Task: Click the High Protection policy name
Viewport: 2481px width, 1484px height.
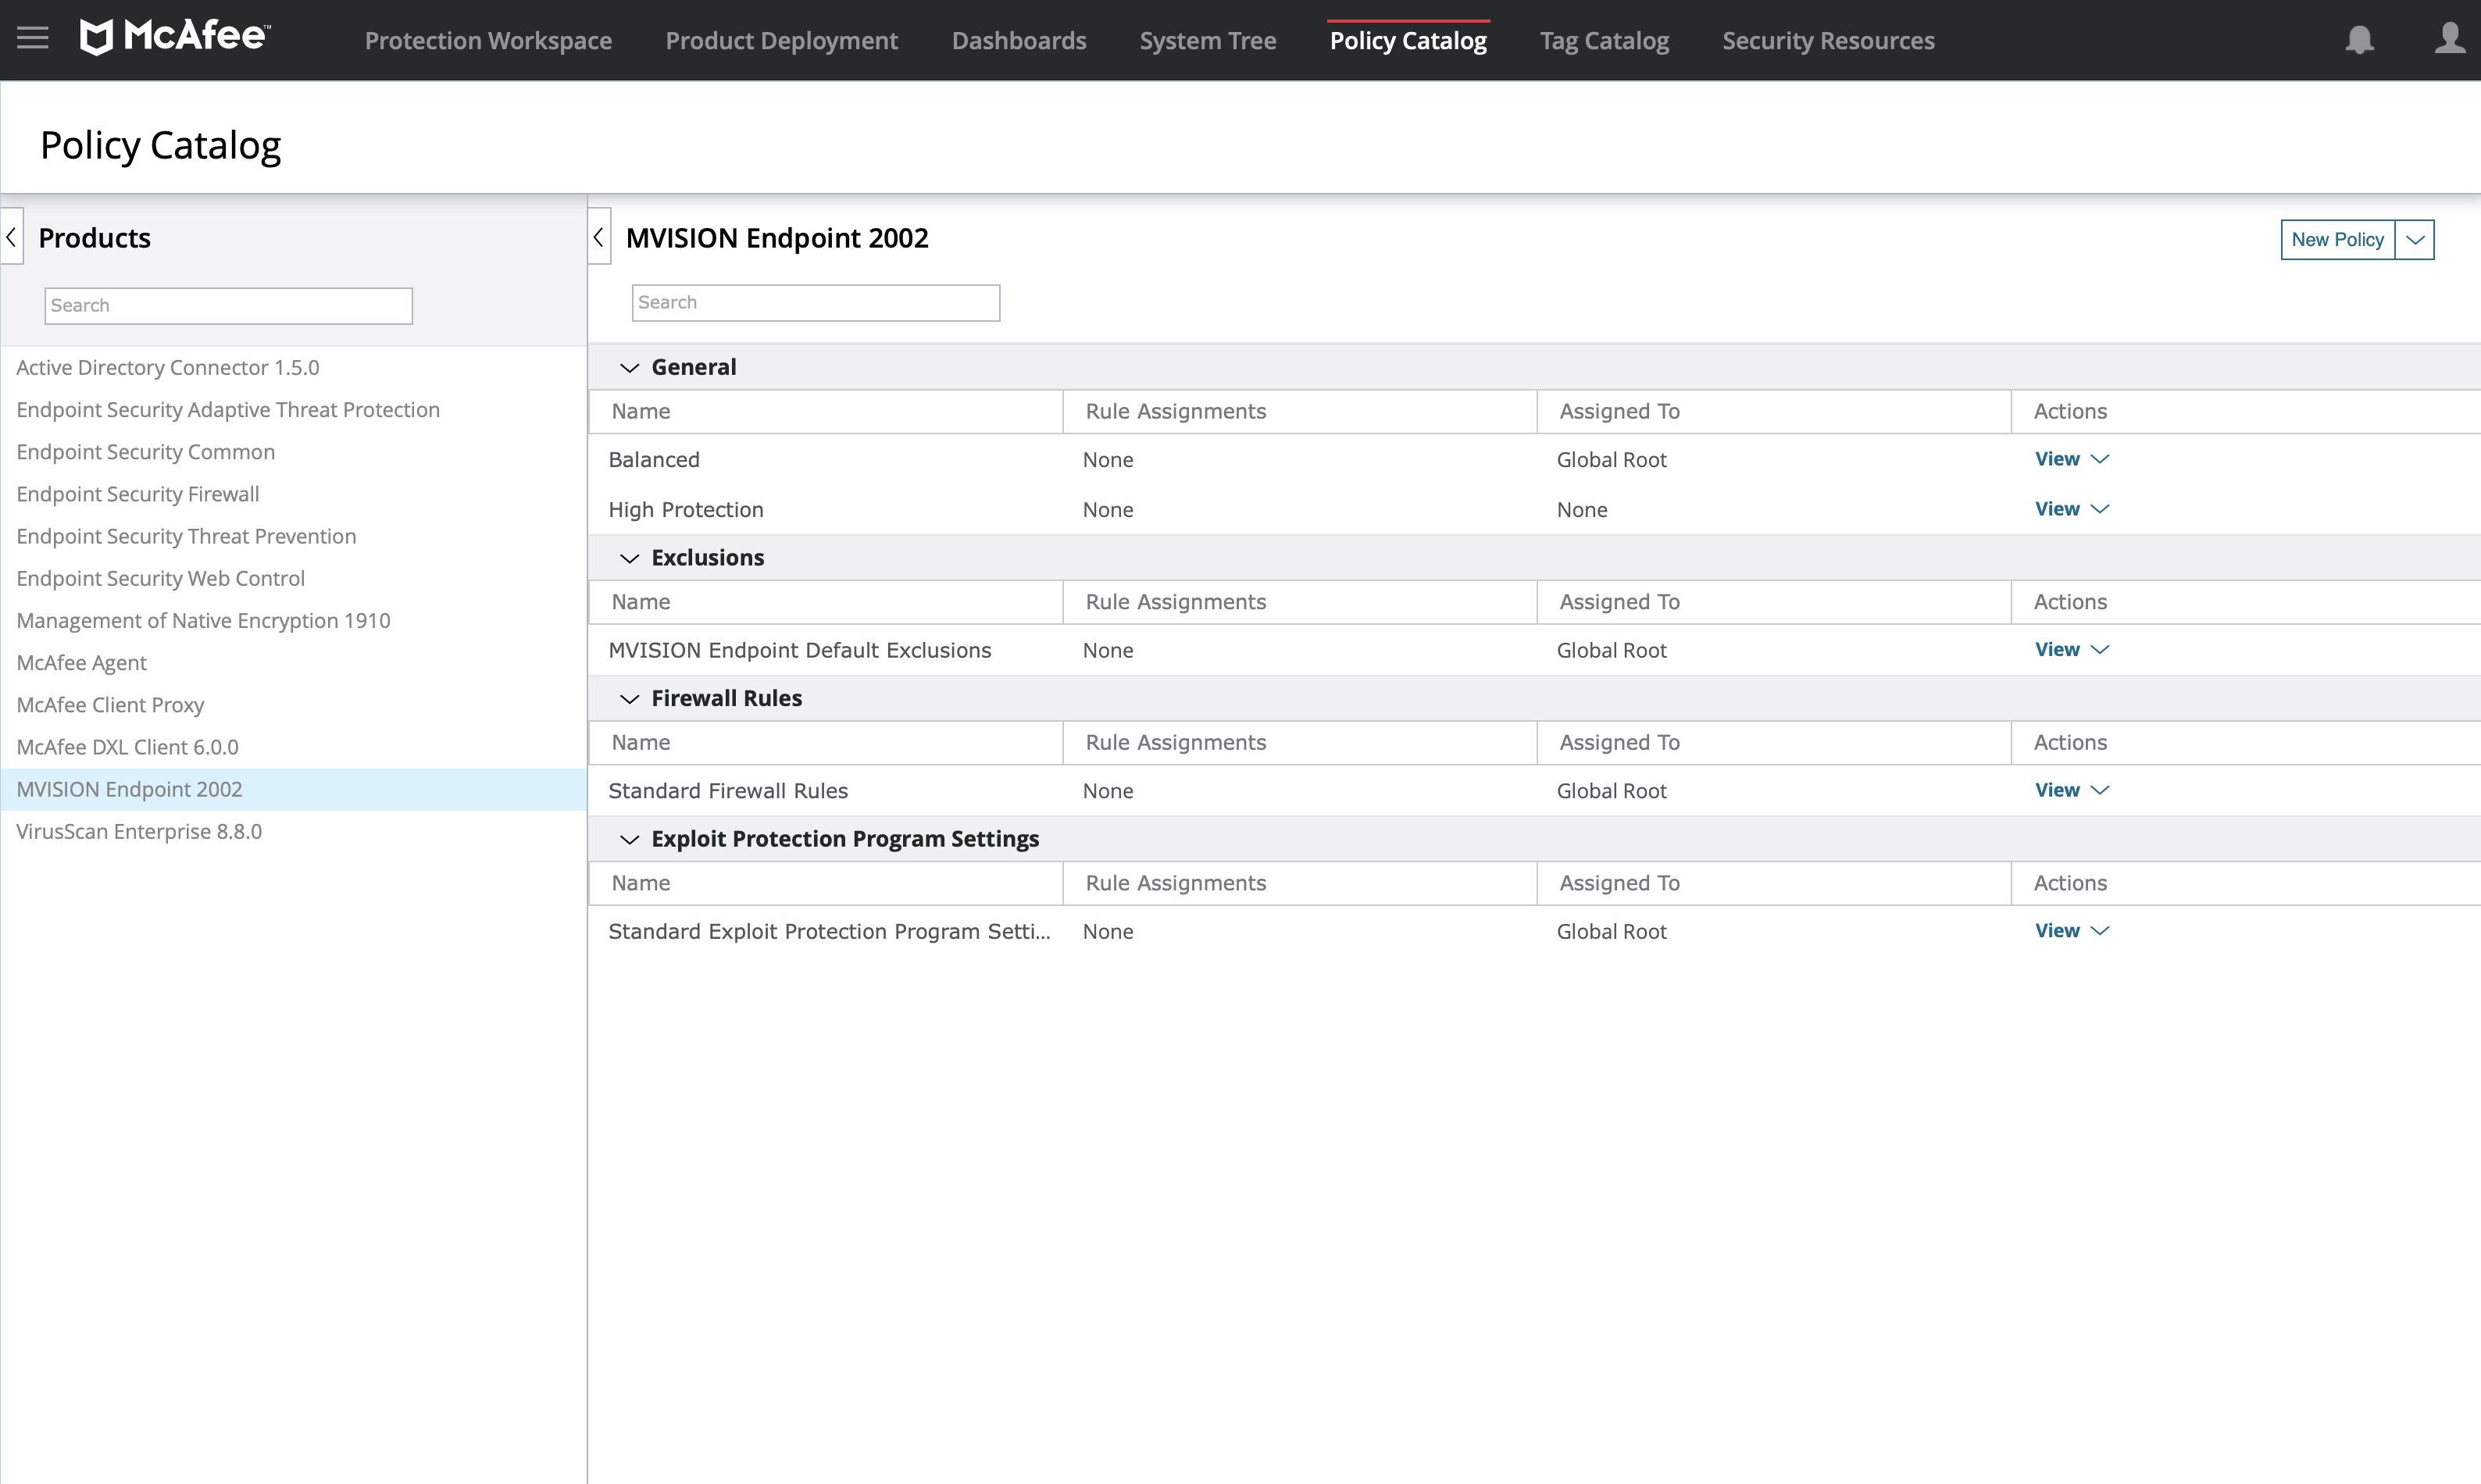Action: point(686,510)
